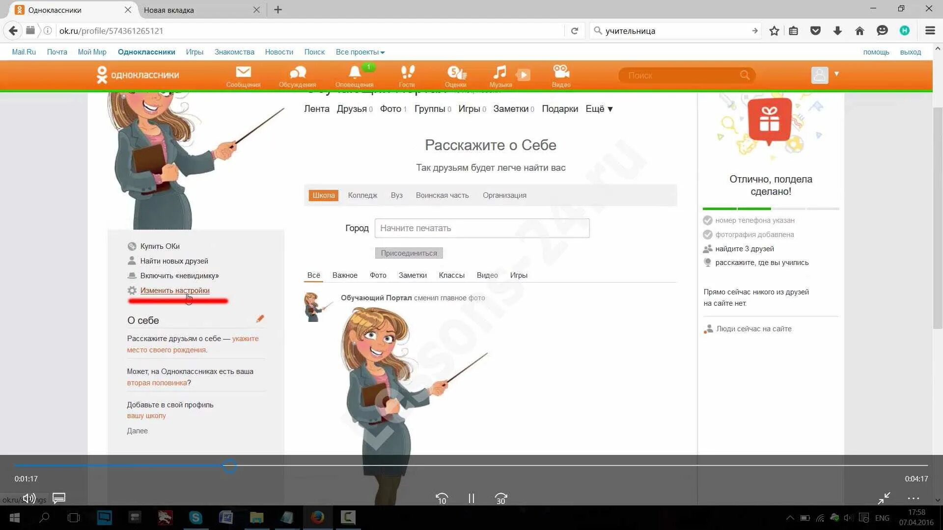Select the Вуз tab

[396, 195]
